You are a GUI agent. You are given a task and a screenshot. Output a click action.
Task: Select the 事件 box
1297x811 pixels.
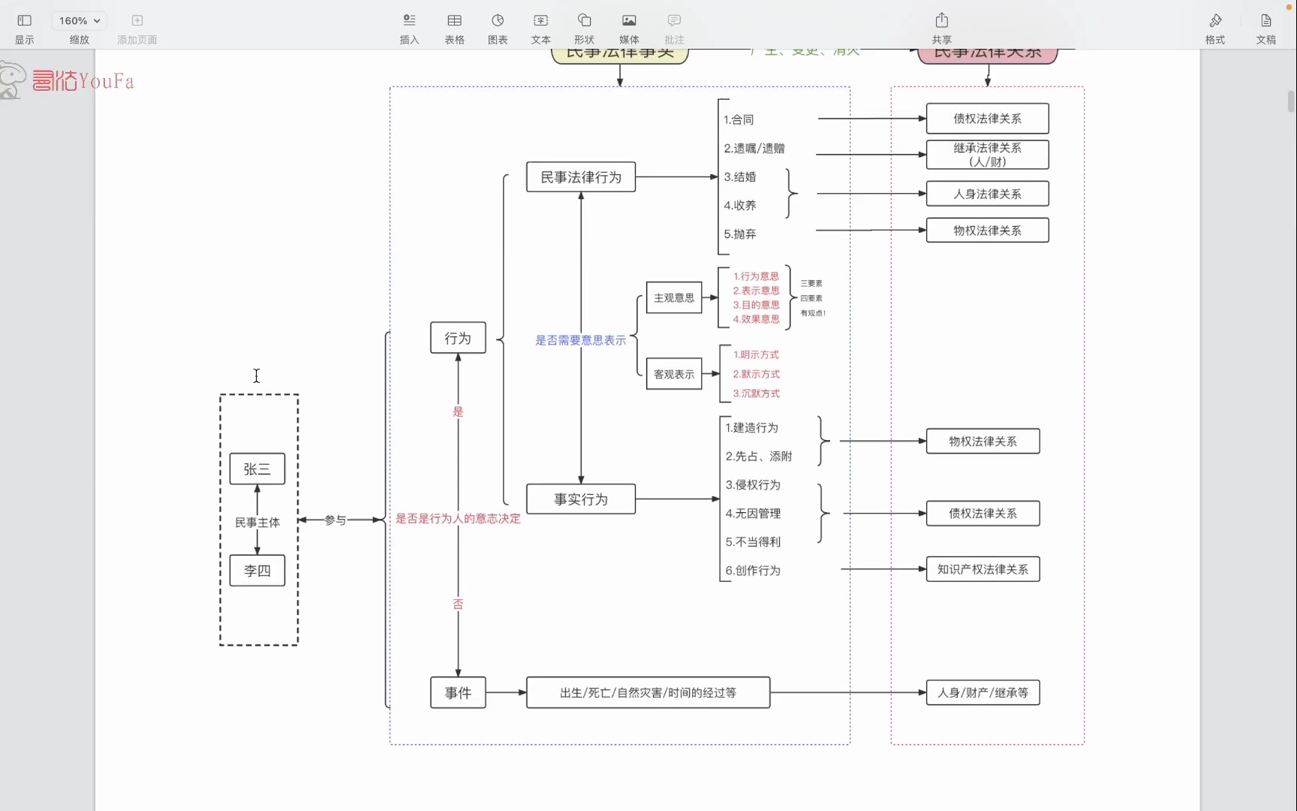point(458,692)
